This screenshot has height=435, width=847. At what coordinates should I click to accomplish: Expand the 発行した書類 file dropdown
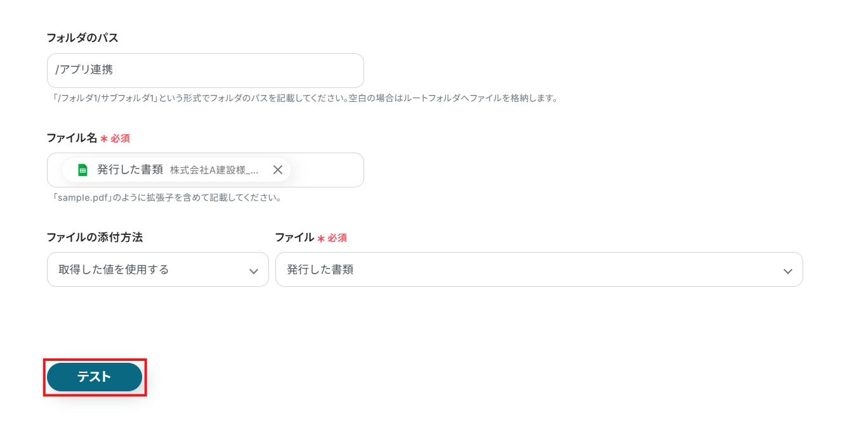(x=538, y=270)
